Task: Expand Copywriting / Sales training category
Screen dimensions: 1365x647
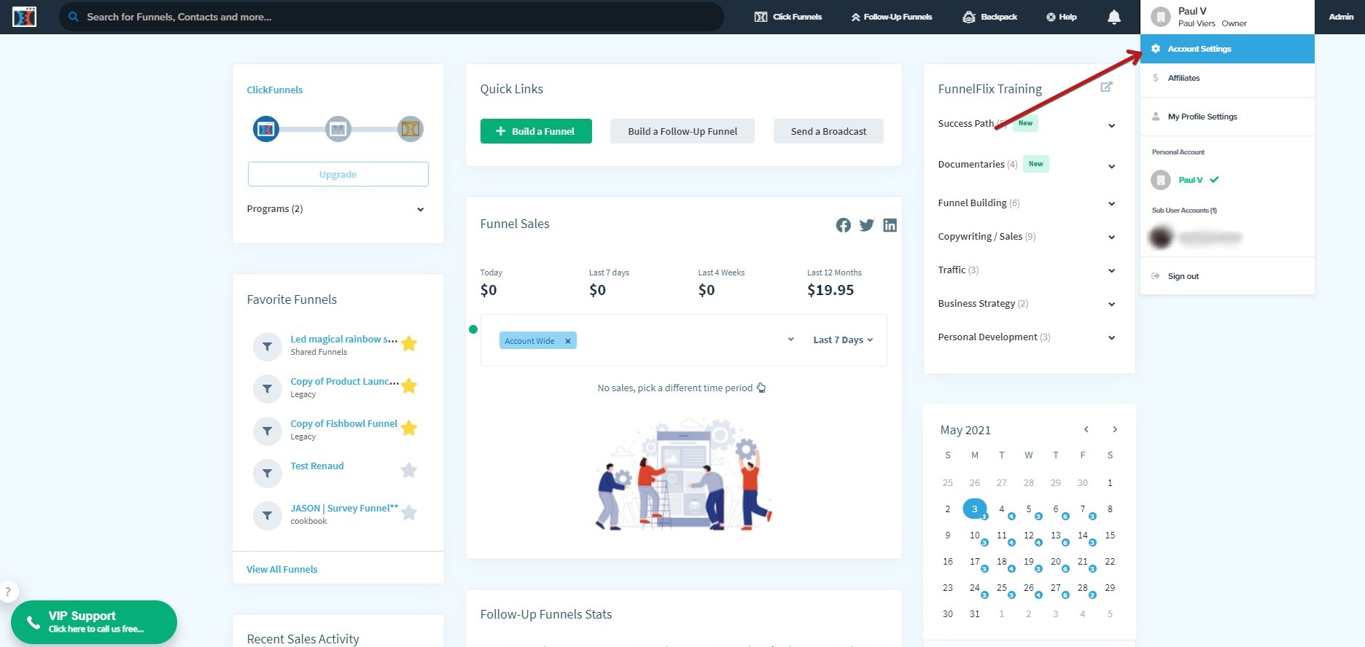Action: [x=1111, y=237]
